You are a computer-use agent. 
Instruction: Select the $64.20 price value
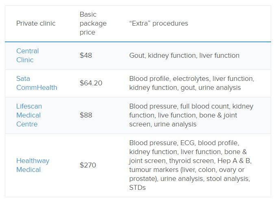[x=91, y=83]
